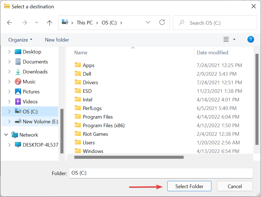Click the forward navigation arrow
Image resolution: width=261 pixels, height=197 pixels.
point(24,22)
